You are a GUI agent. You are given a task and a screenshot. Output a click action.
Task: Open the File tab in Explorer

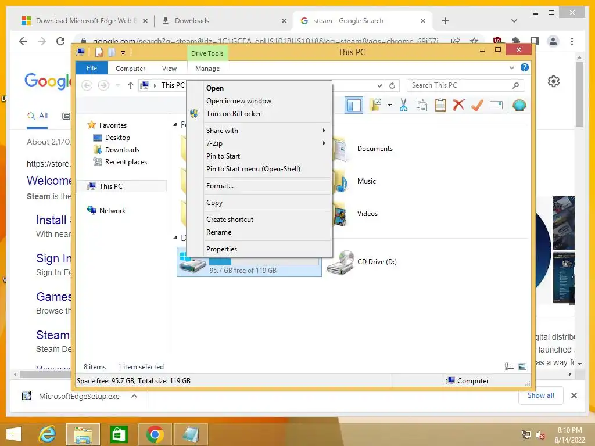click(91, 68)
